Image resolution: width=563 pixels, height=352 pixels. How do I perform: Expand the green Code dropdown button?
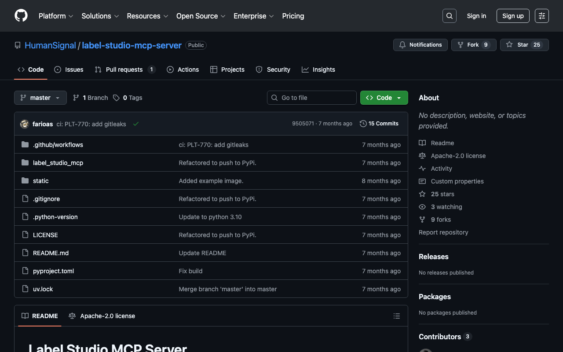click(384, 98)
